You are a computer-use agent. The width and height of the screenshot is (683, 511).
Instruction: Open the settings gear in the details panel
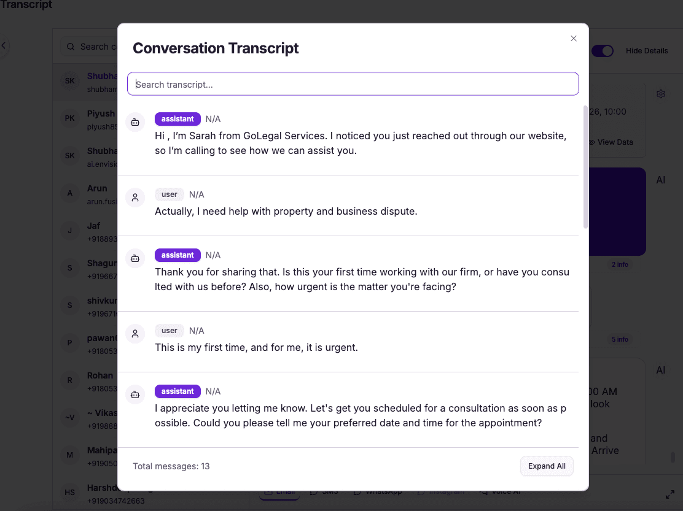click(660, 93)
